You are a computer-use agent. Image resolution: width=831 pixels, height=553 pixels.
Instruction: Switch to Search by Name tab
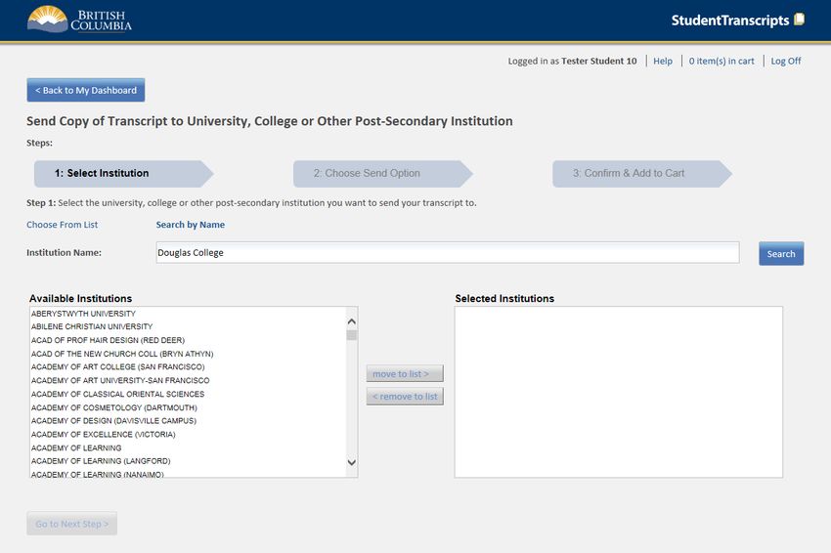tap(191, 225)
